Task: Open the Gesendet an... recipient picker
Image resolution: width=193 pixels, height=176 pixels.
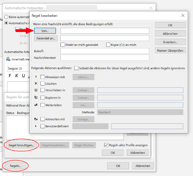Action: click(x=46, y=38)
